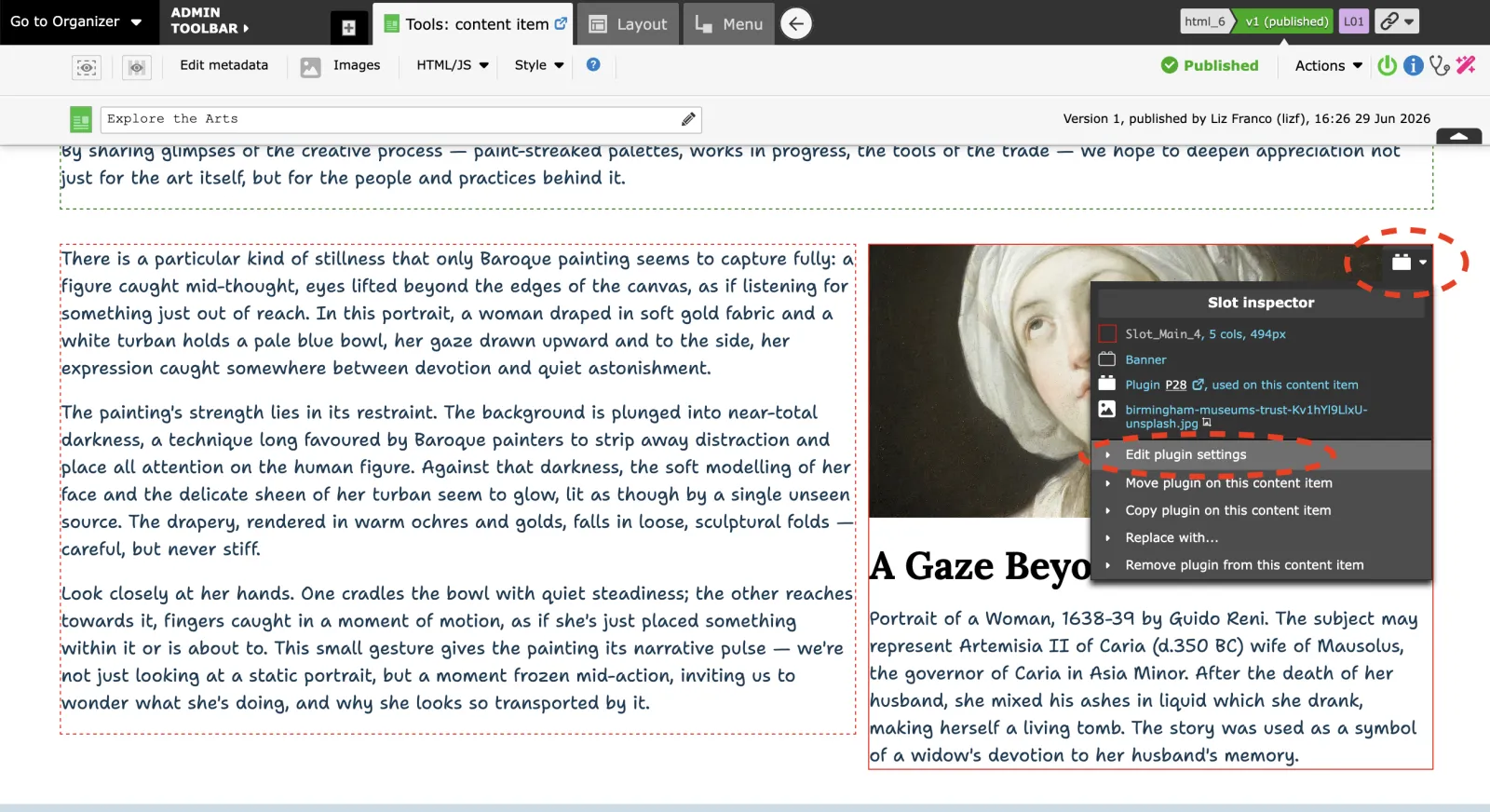This screenshot has height=812, width=1490.
Task: Click the Images picture icon
Action: pos(311,67)
